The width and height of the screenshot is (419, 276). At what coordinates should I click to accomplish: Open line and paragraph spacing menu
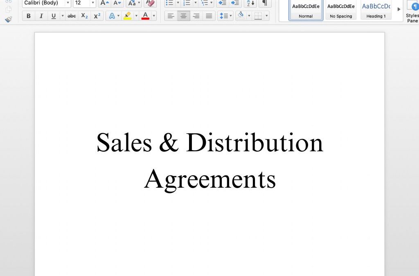coord(225,16)
